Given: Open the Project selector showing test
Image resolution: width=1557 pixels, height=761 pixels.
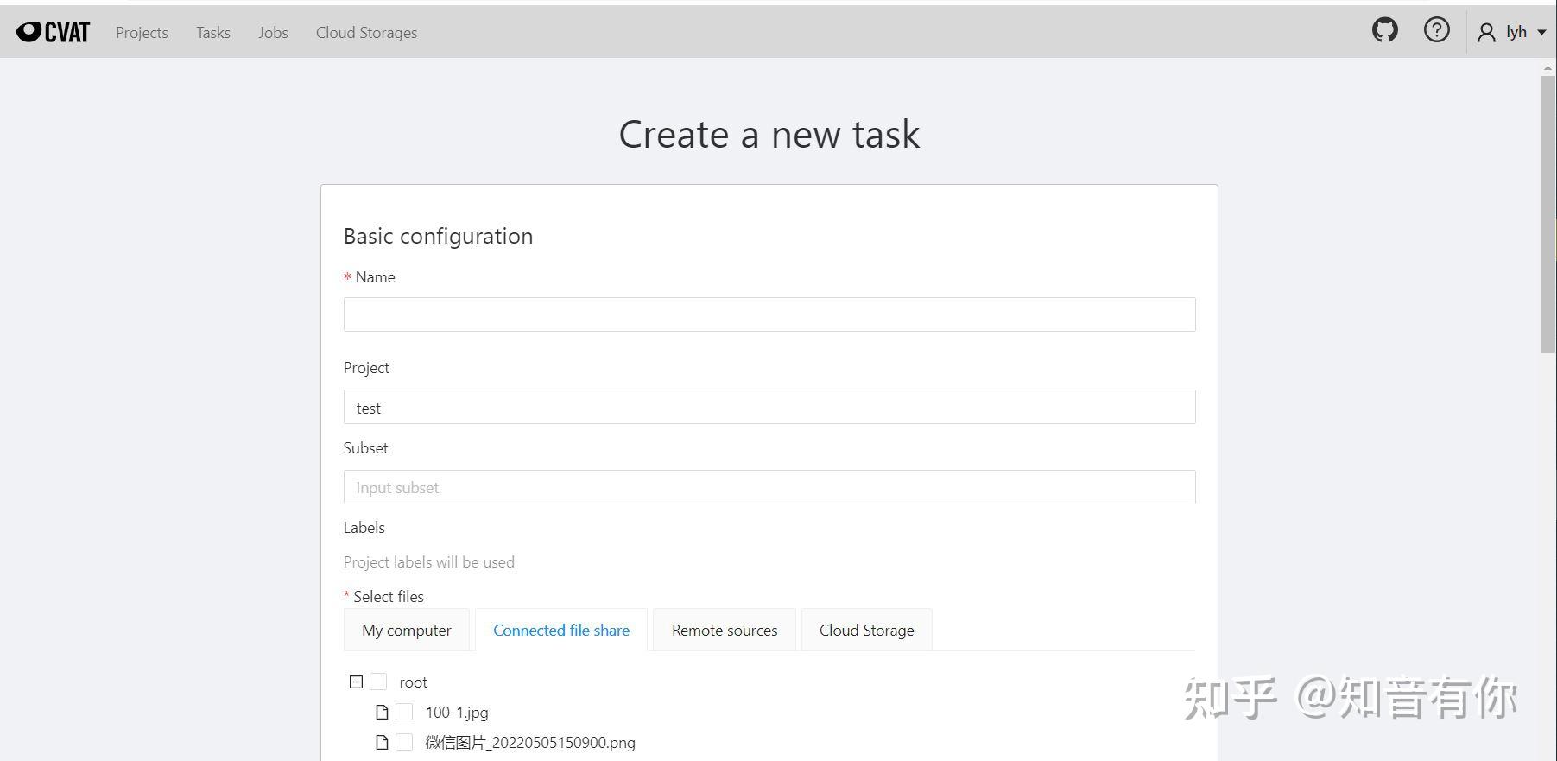Looking at the screenshot, I should coord(769,408).
